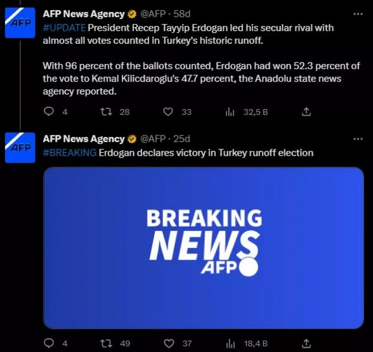Reply to the AFP runoff update tweet
Image resolution: width=373 pixels, height=352 pixels.
tap(49, 112)
